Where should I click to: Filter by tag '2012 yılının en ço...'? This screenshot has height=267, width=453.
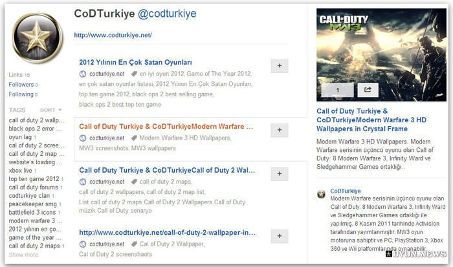point(35,230)
